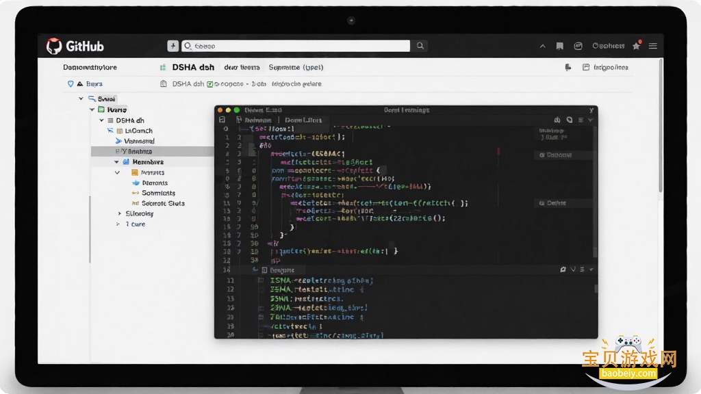
Task: Click the pin icon left of Intgpollees
Action: tap(568, 68)
